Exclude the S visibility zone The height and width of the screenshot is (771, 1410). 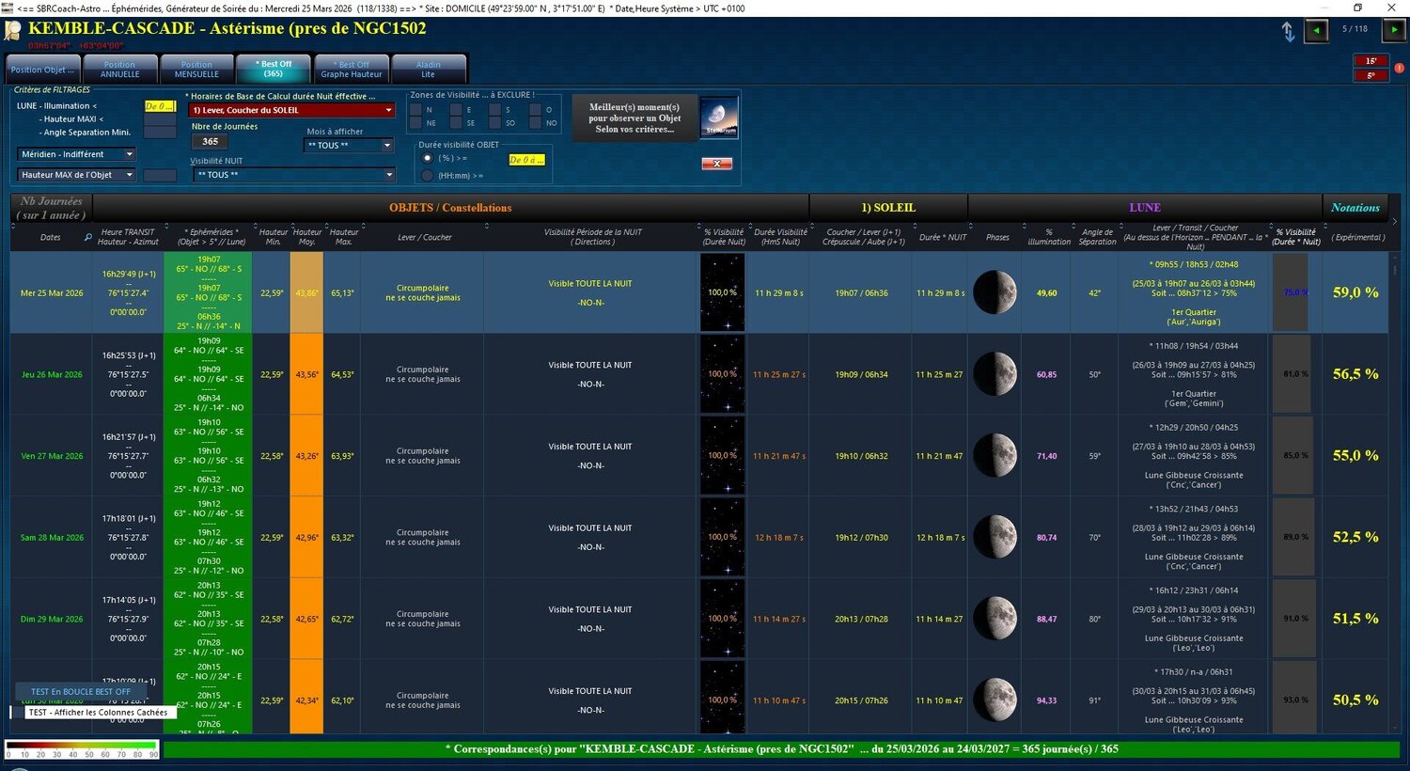pyautogui.click(x=495, y=110)
